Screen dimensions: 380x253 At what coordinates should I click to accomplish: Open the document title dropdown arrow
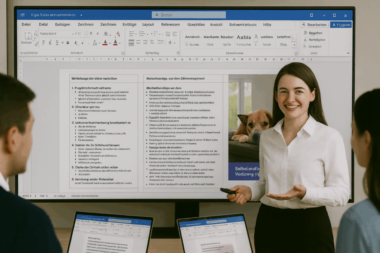(81, 15)
